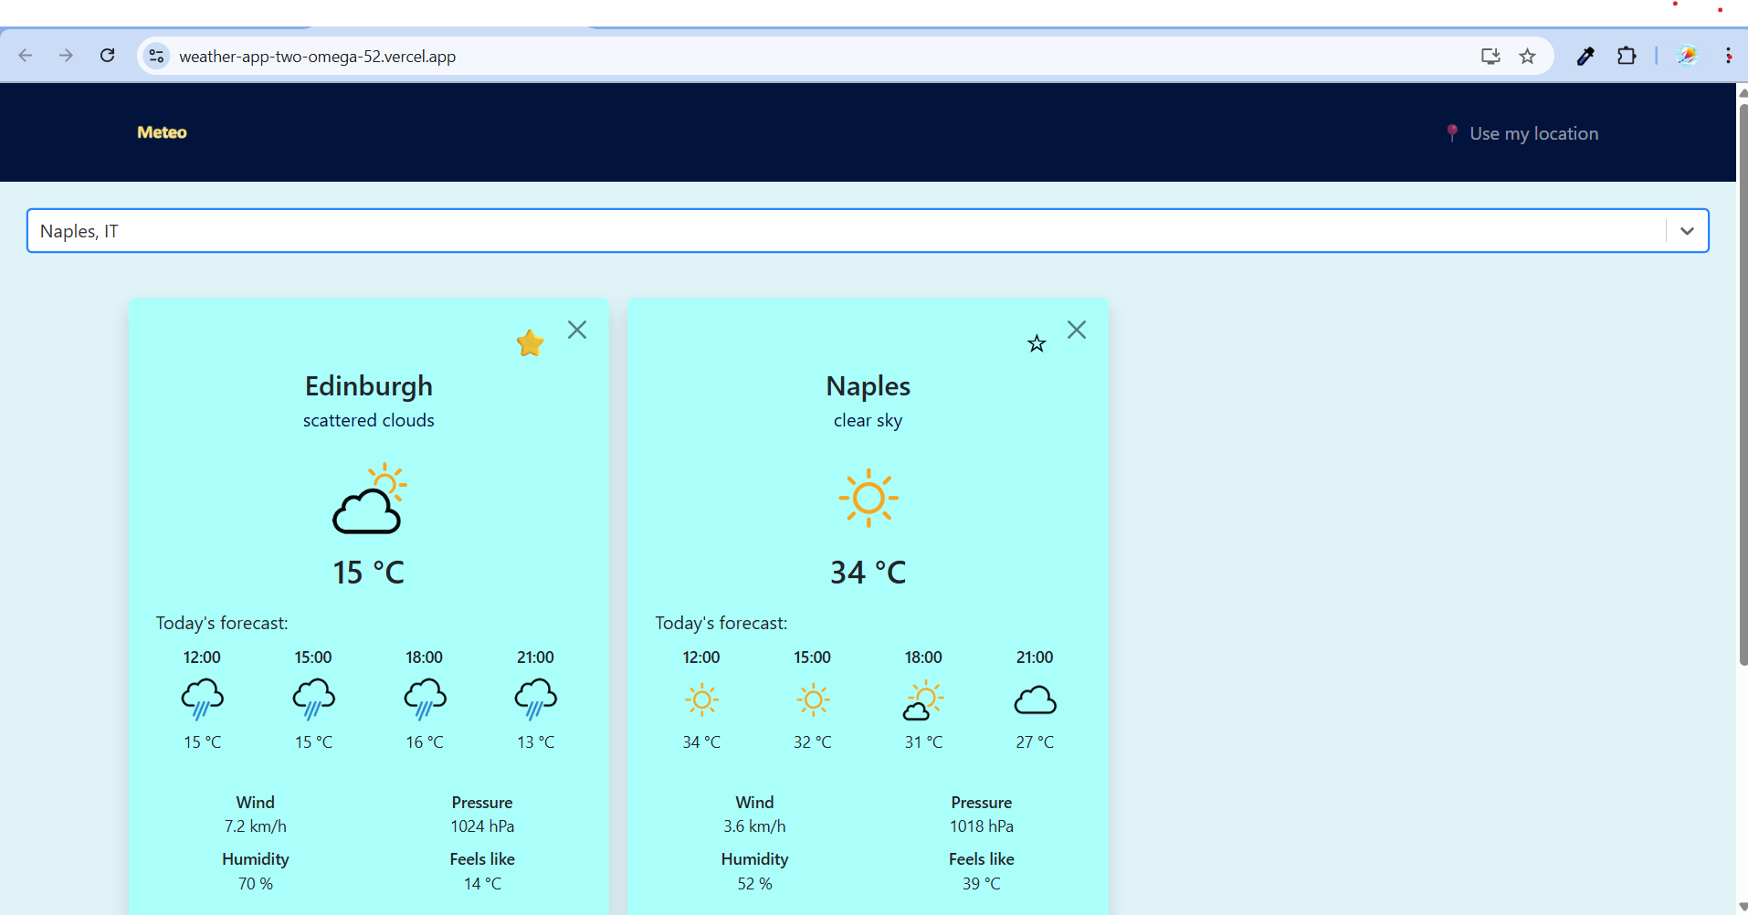Viewport: 1748px width, 915px height.
Task: Click Edinburgh pressure value 1024 hPa
Action: [x=482, y=826]
